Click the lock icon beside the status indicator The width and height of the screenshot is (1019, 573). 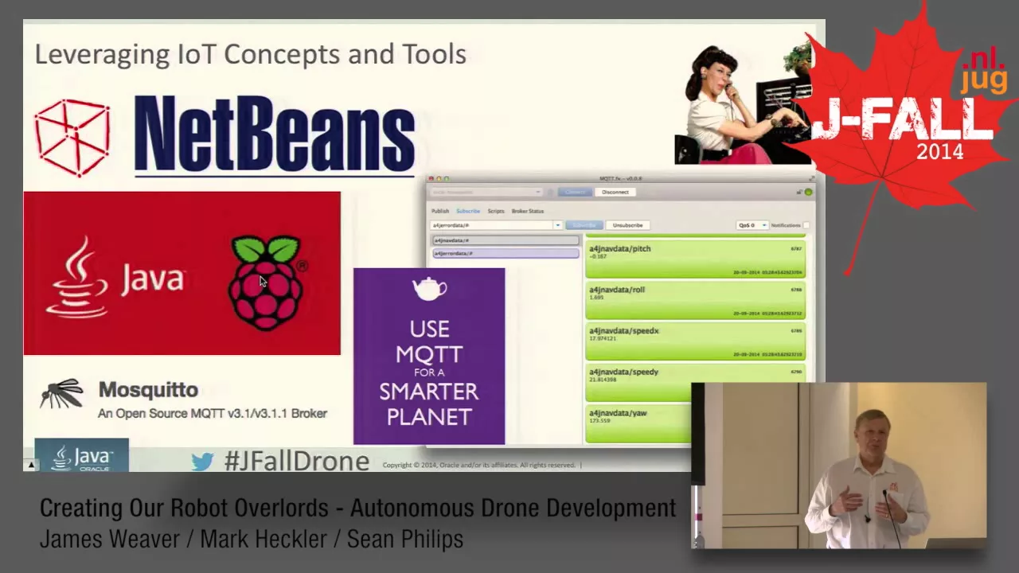[x=798, y=192]
